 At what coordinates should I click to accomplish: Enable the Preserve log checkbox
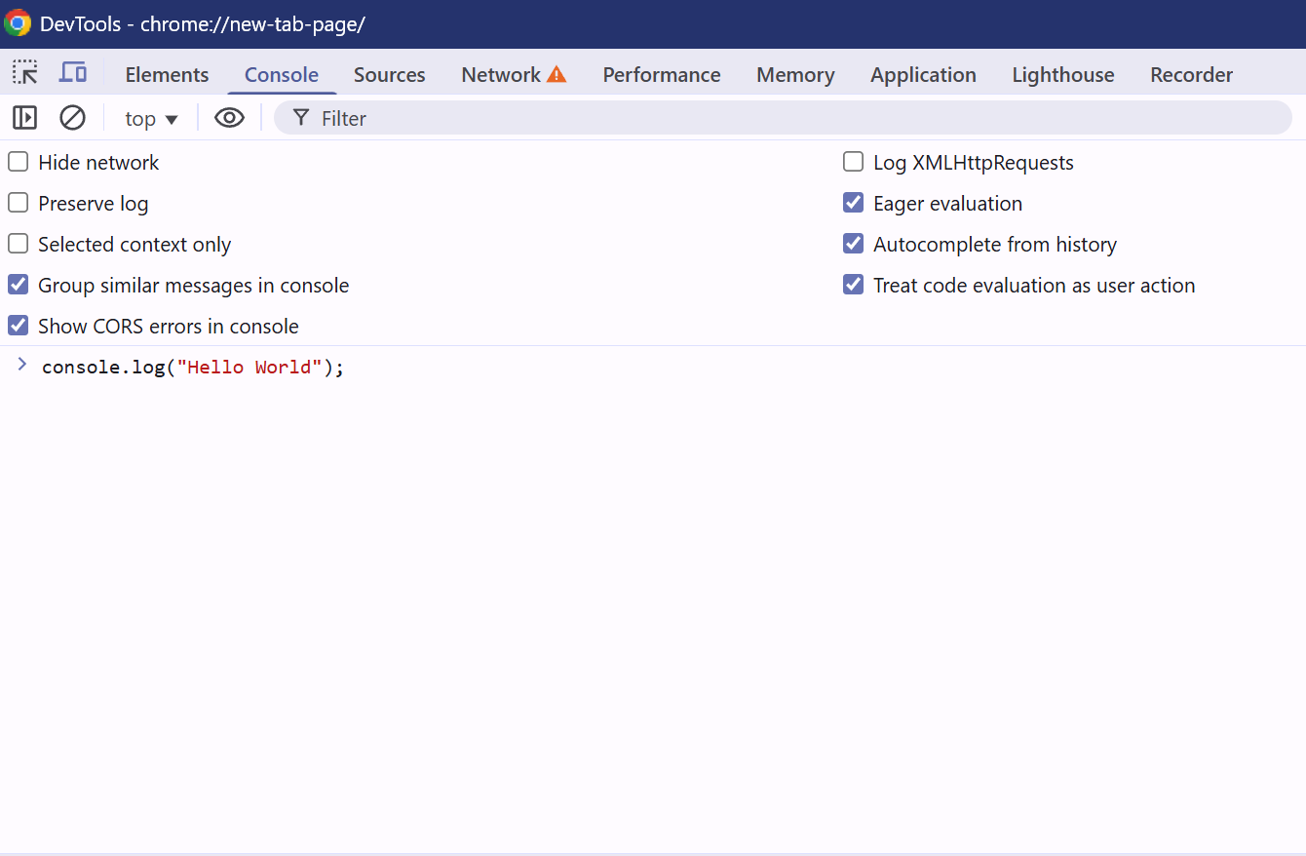(x=19, y=203)
